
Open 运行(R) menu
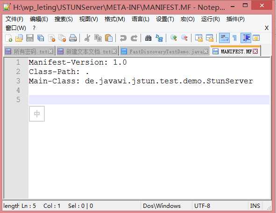point(210,19)
